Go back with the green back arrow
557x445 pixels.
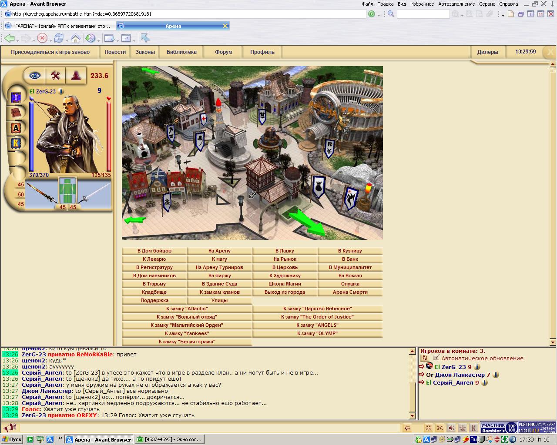click(x=9, y=38)
